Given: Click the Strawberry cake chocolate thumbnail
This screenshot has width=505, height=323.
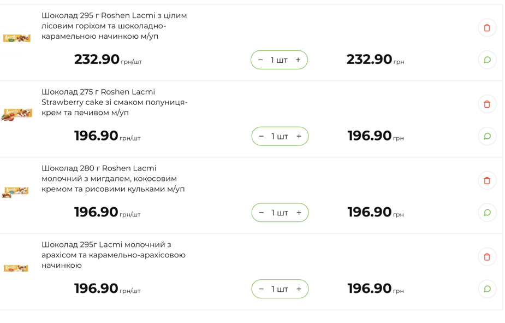Looking at the screenshot, I should point(17,114).
